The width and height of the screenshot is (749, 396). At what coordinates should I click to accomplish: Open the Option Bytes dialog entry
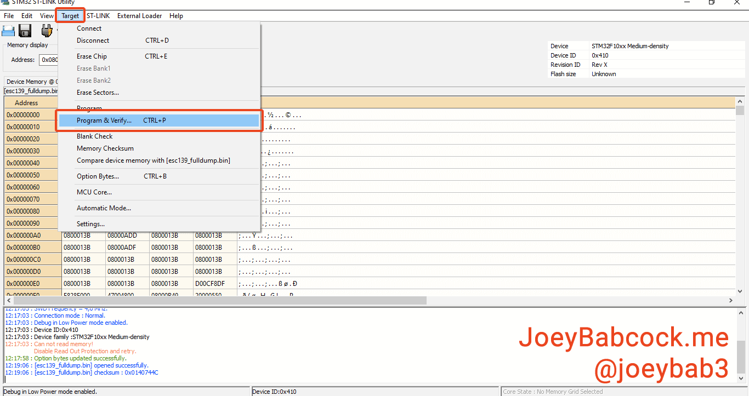pos(98,176)
